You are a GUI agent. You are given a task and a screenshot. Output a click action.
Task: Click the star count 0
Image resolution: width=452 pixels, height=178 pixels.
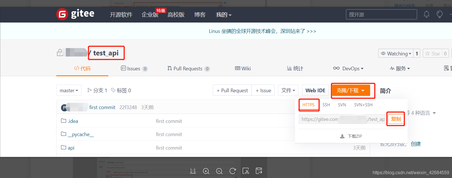point(445,53)
